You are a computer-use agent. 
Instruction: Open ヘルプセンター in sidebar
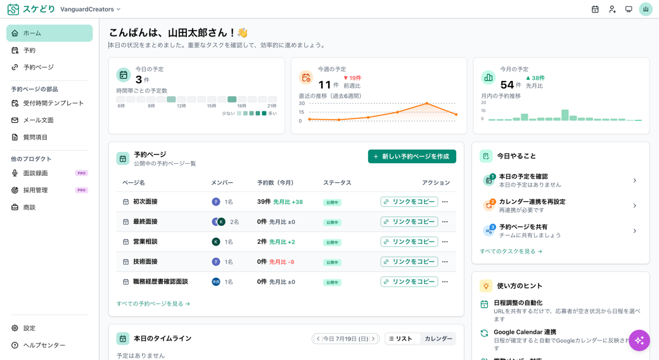tap(49, 345)
